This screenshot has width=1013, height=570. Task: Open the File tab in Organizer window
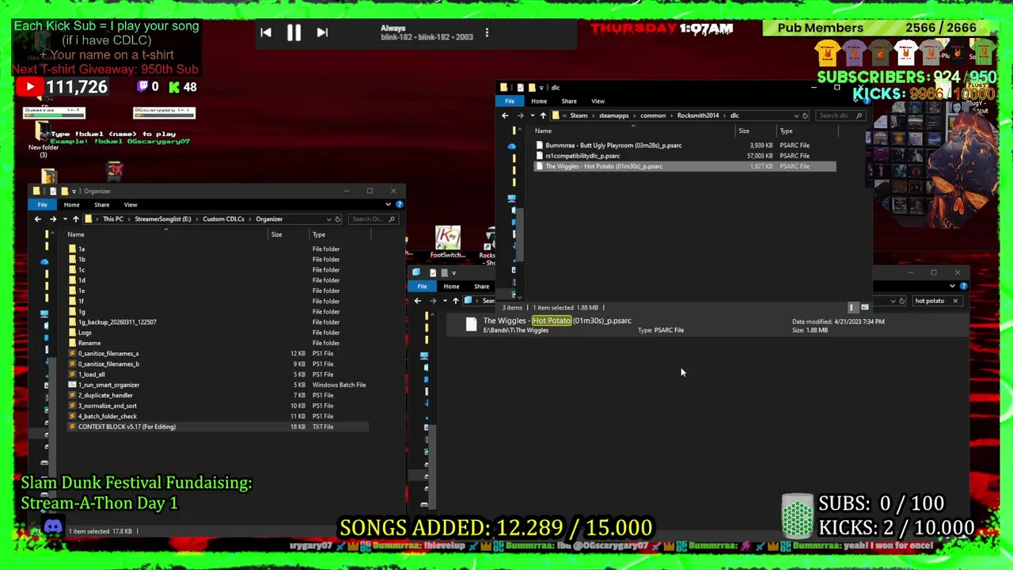(x=42, y=205)
